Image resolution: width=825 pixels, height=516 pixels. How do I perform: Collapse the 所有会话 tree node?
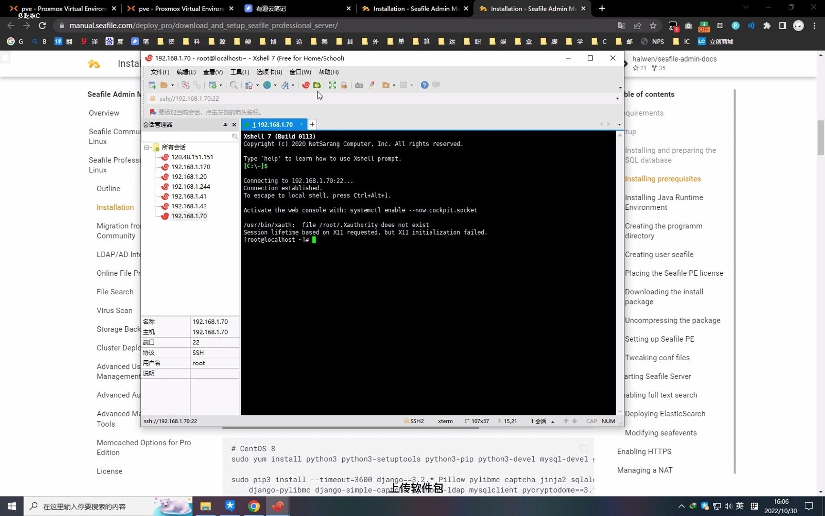click(x=147, y=148)
